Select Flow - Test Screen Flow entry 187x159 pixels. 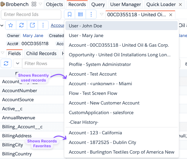tap(122, 93)
